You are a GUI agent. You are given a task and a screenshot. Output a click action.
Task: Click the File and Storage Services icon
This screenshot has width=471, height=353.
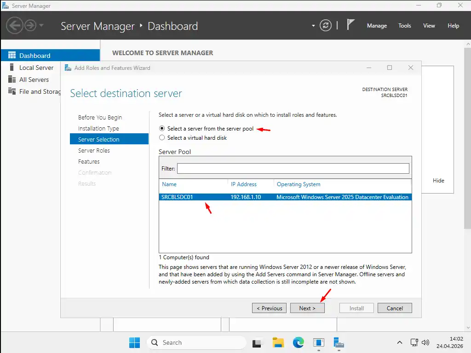click(x=12, y=91)
